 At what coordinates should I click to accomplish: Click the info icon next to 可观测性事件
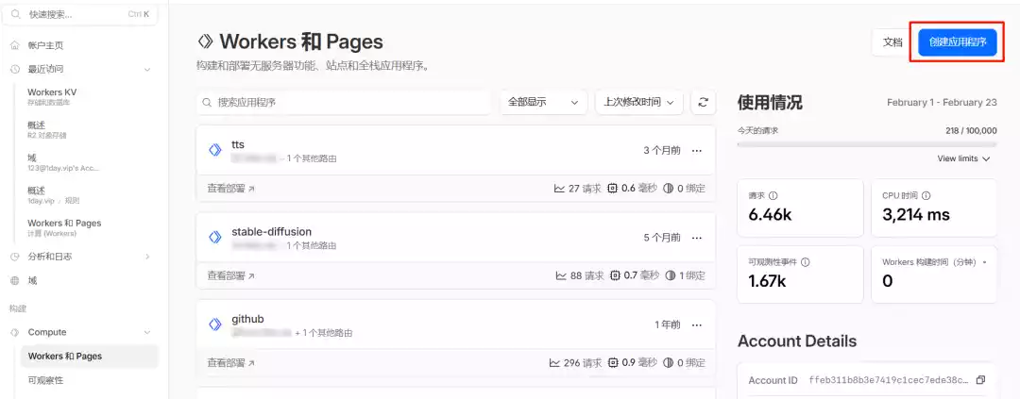coord(805,262)
